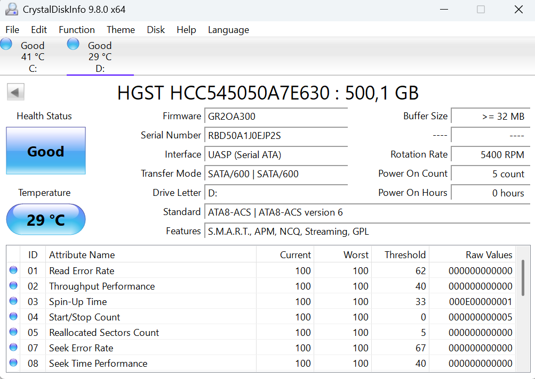This screenshot has height=379, width=535.
Task: Click the Transfer Mode field SATA/600
Action: (276, 174)
